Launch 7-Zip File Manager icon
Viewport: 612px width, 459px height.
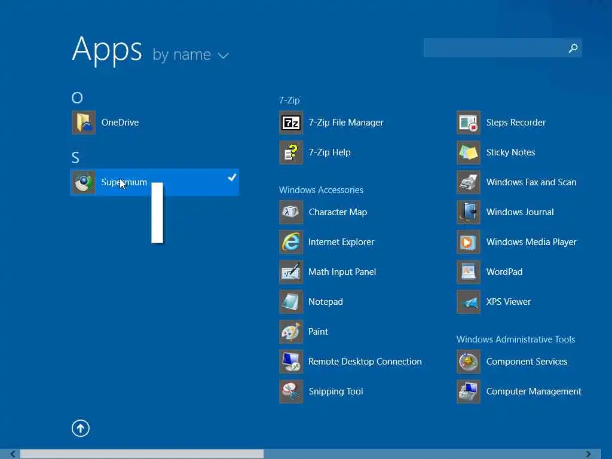coord(291,123)
